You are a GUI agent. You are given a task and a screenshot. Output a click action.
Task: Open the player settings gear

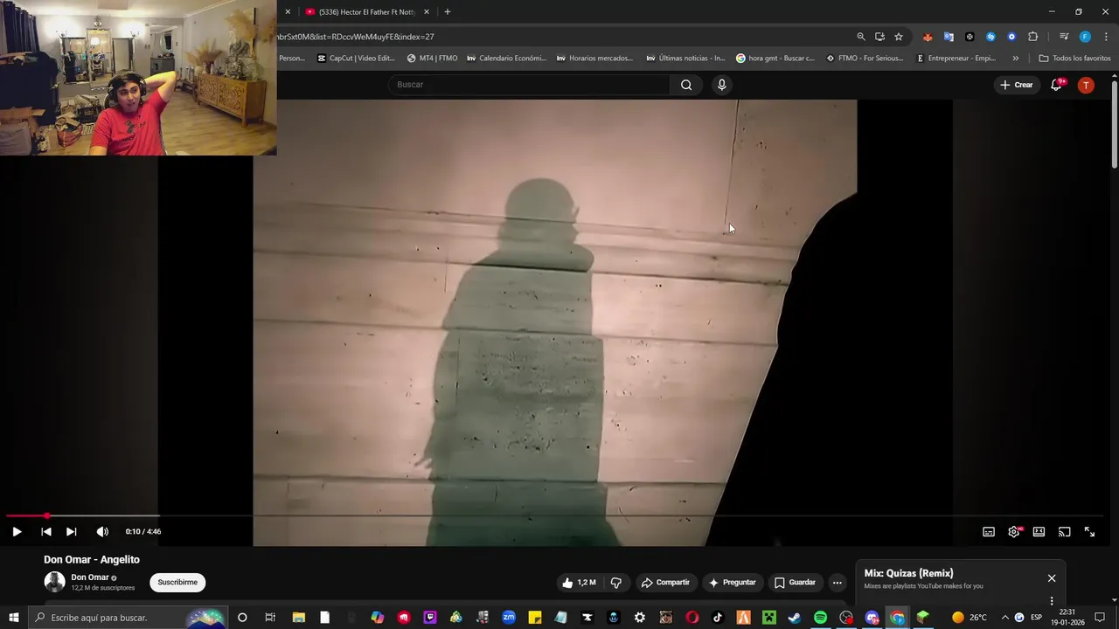click(x=1014, y=531)
